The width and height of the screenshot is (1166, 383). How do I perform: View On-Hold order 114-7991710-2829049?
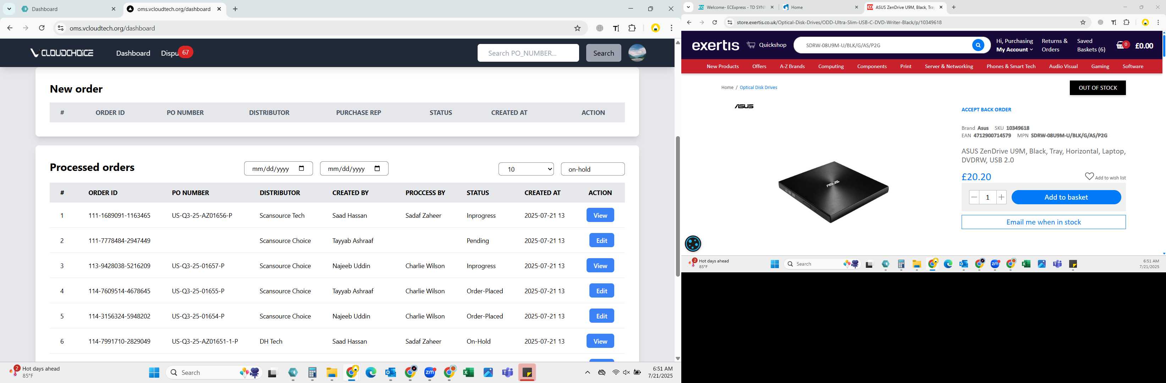click(600, 342)
